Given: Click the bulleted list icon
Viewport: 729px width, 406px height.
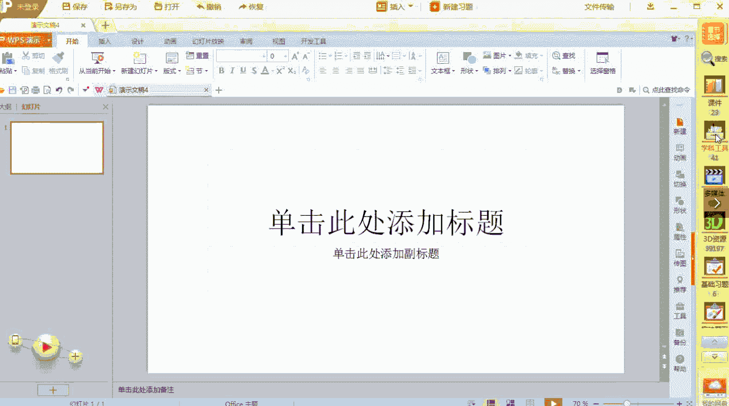Looking at the screenshot, I should (322, 56).
